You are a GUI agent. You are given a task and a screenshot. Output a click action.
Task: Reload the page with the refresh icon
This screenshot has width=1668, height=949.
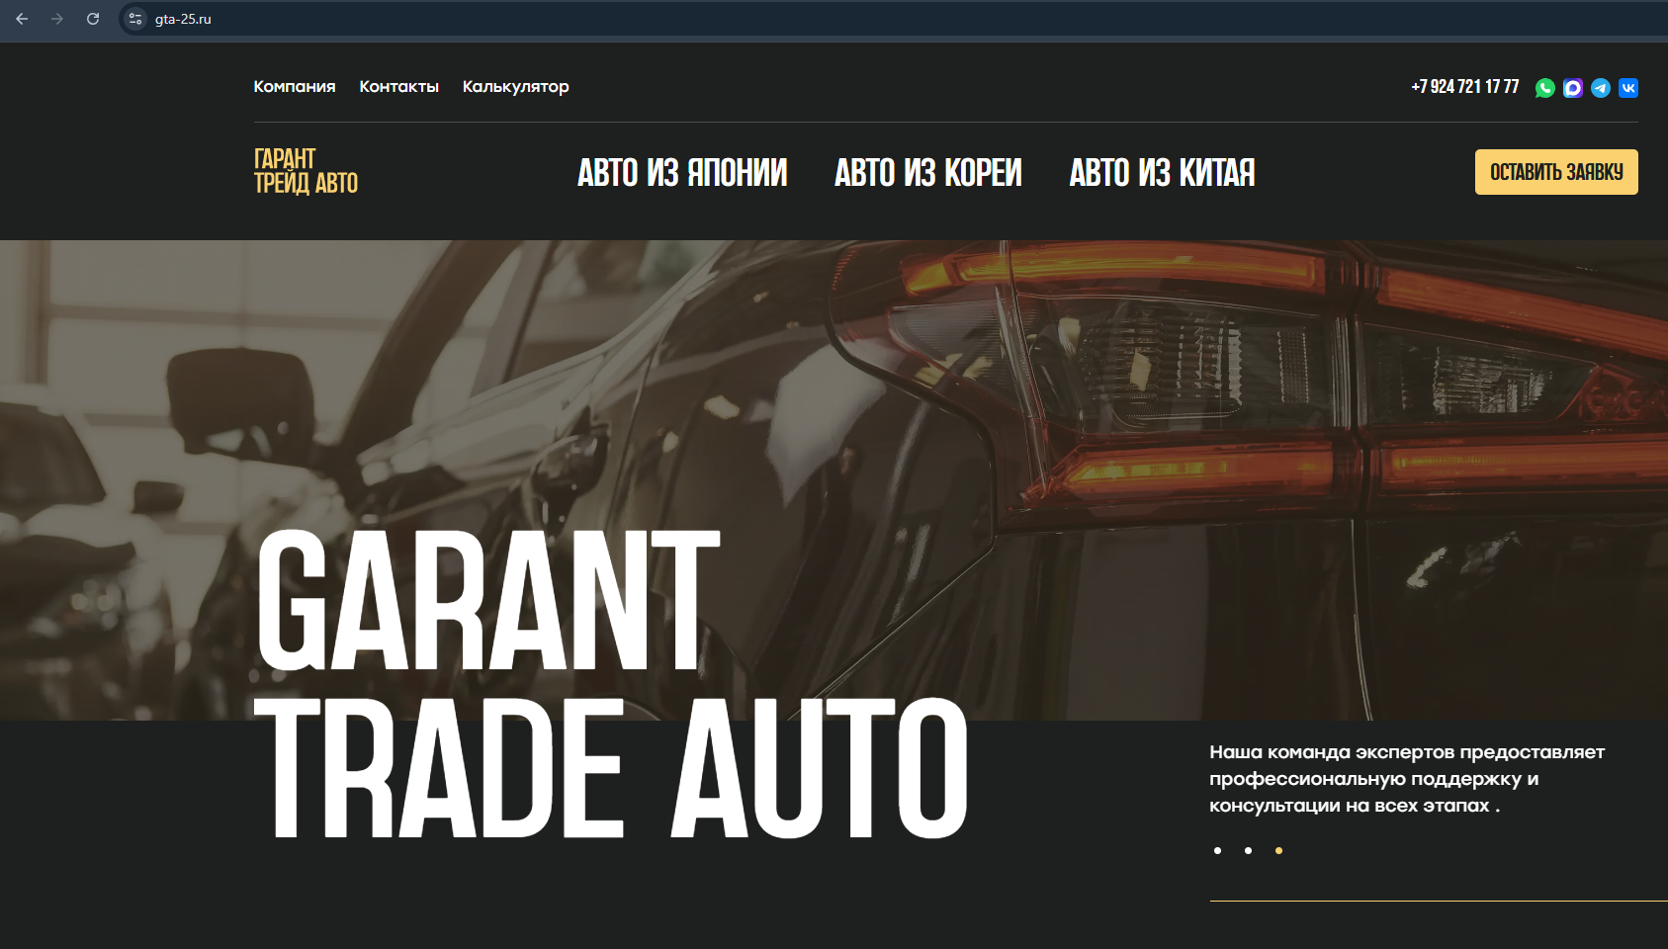point(93,19)
